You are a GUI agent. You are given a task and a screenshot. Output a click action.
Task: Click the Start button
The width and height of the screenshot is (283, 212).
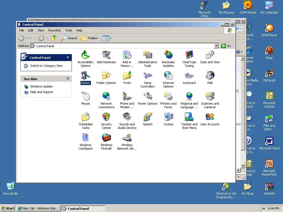[x=7, y=208]
